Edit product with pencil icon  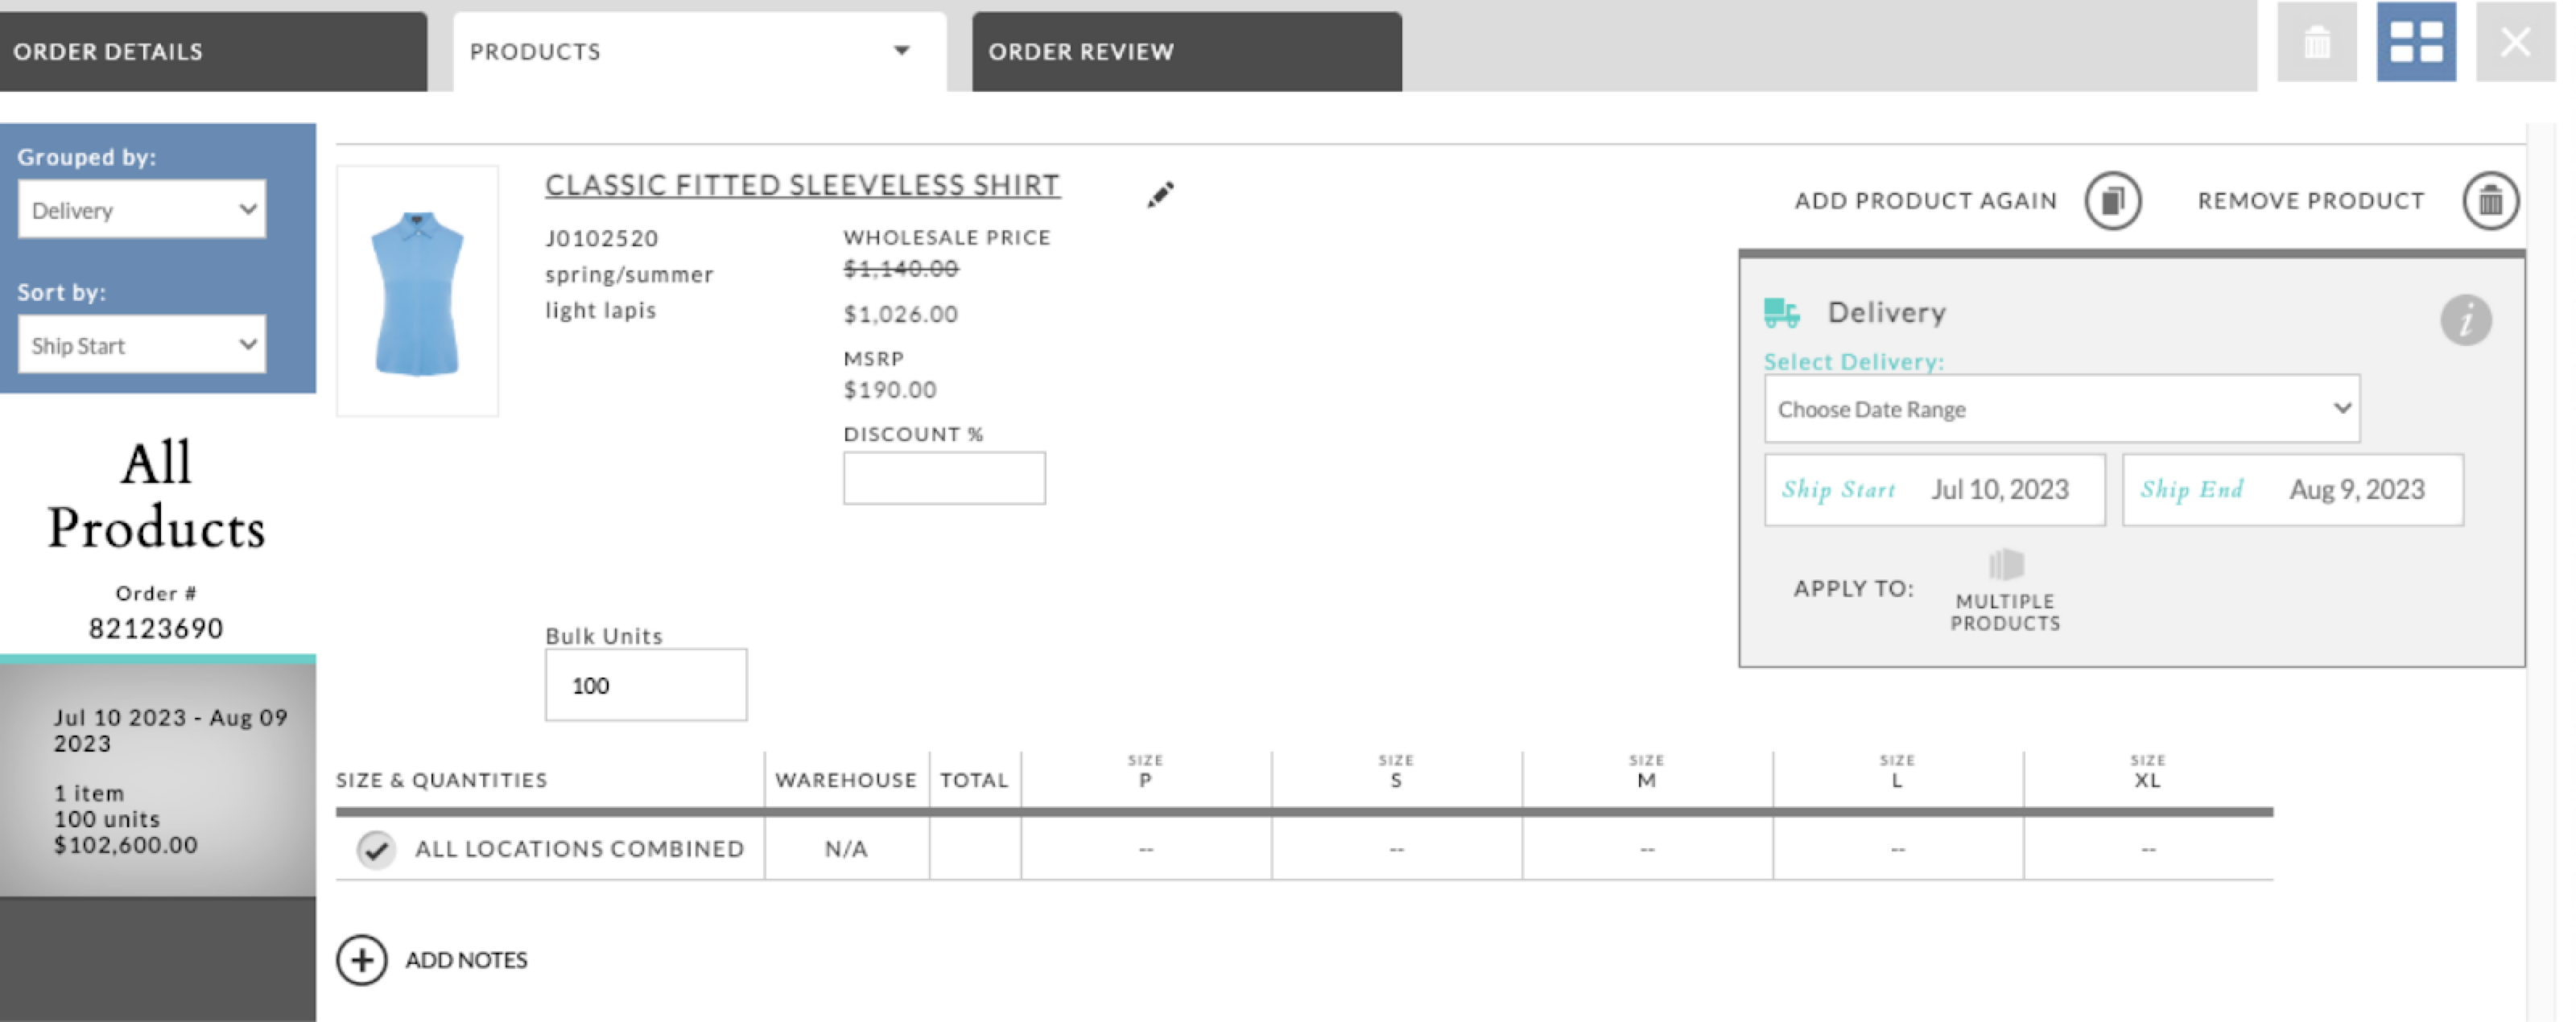1160,194
